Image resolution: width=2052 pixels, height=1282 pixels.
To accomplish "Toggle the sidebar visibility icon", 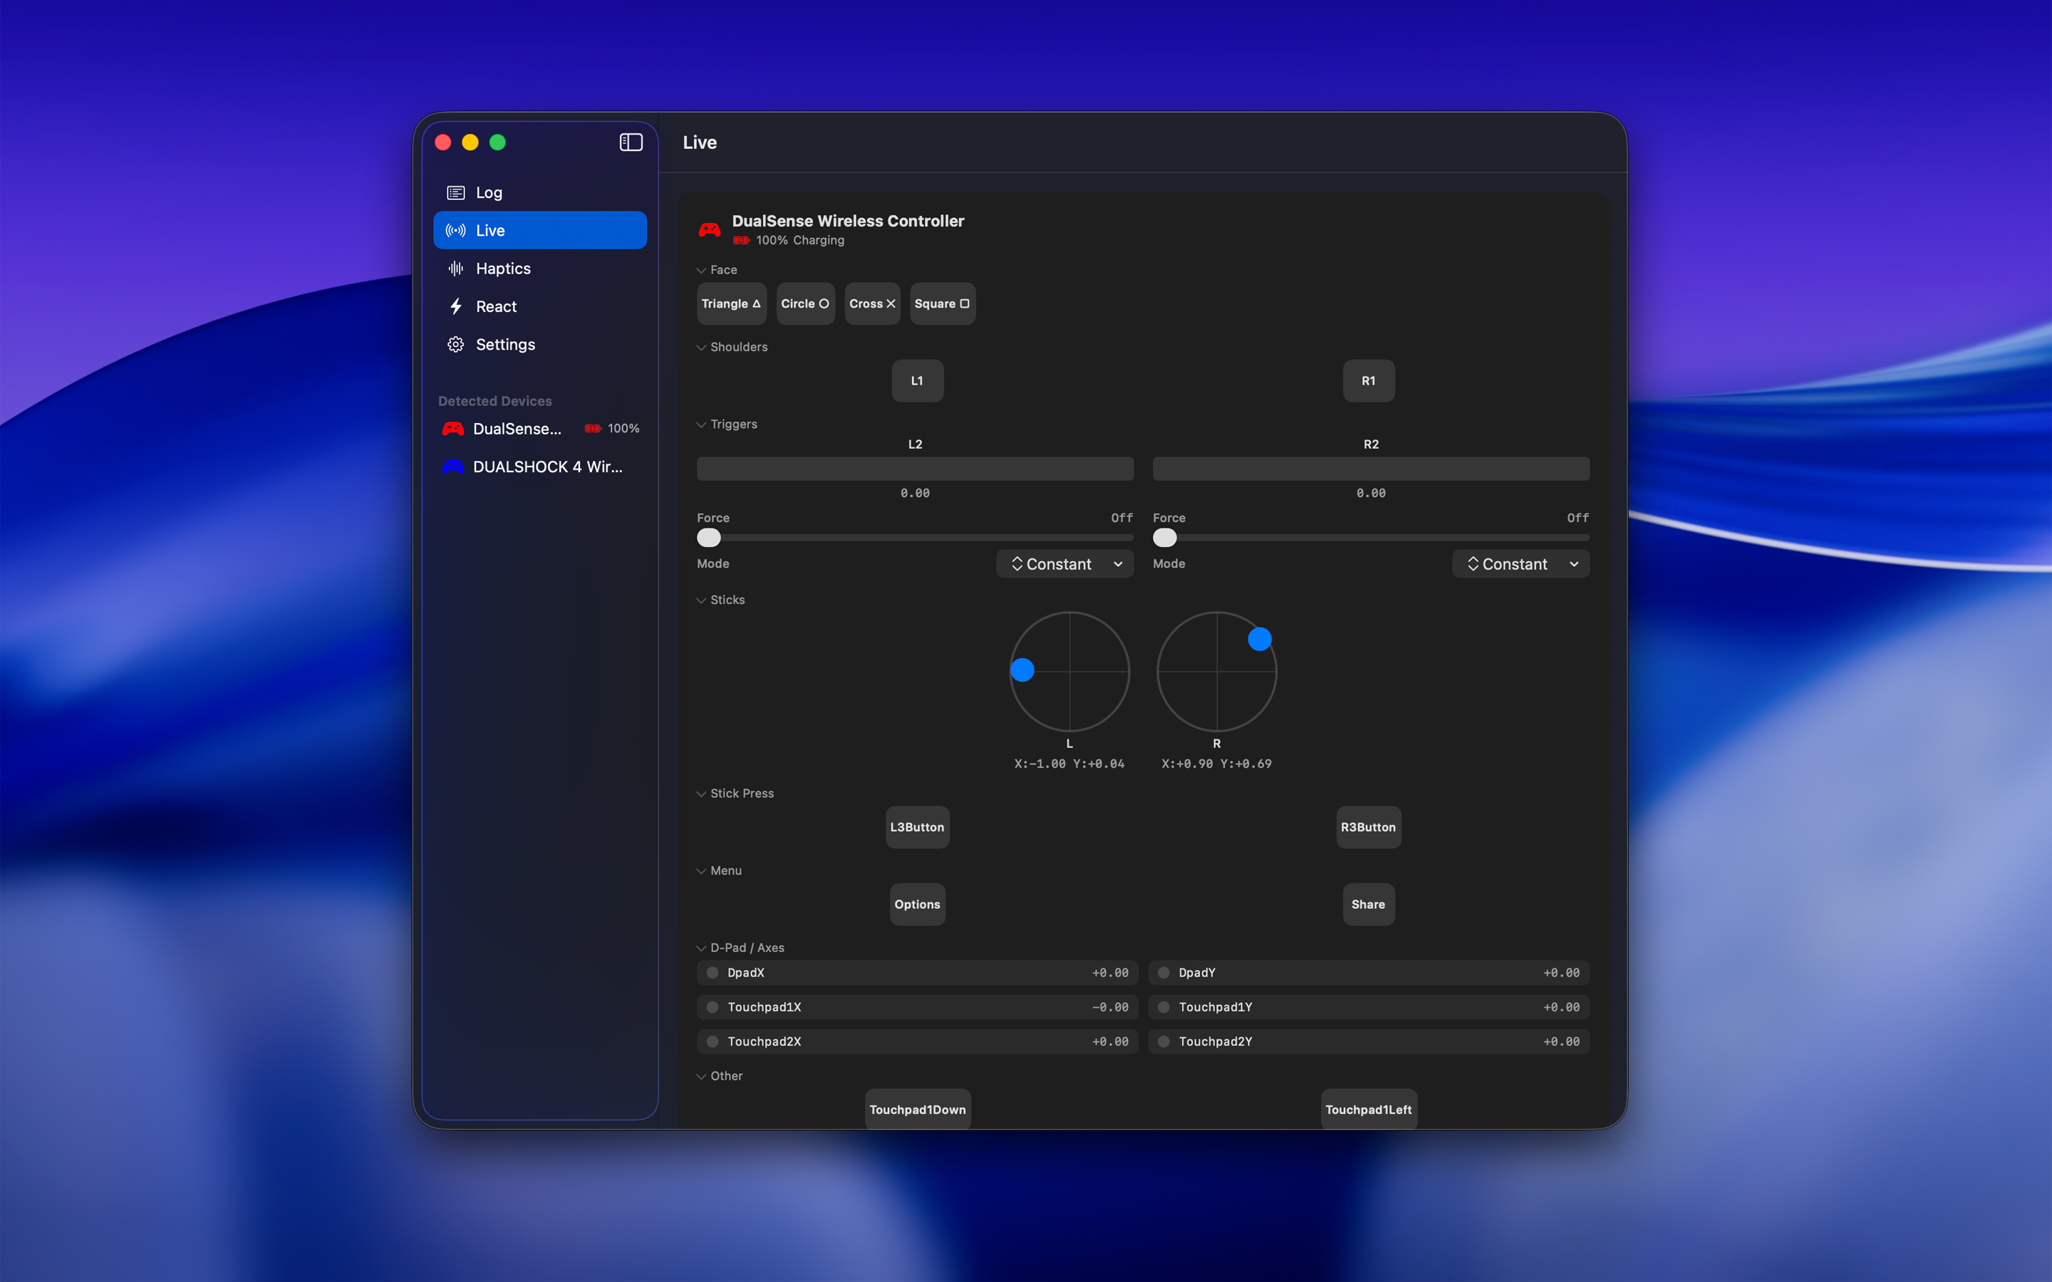I will click(631, 142).
